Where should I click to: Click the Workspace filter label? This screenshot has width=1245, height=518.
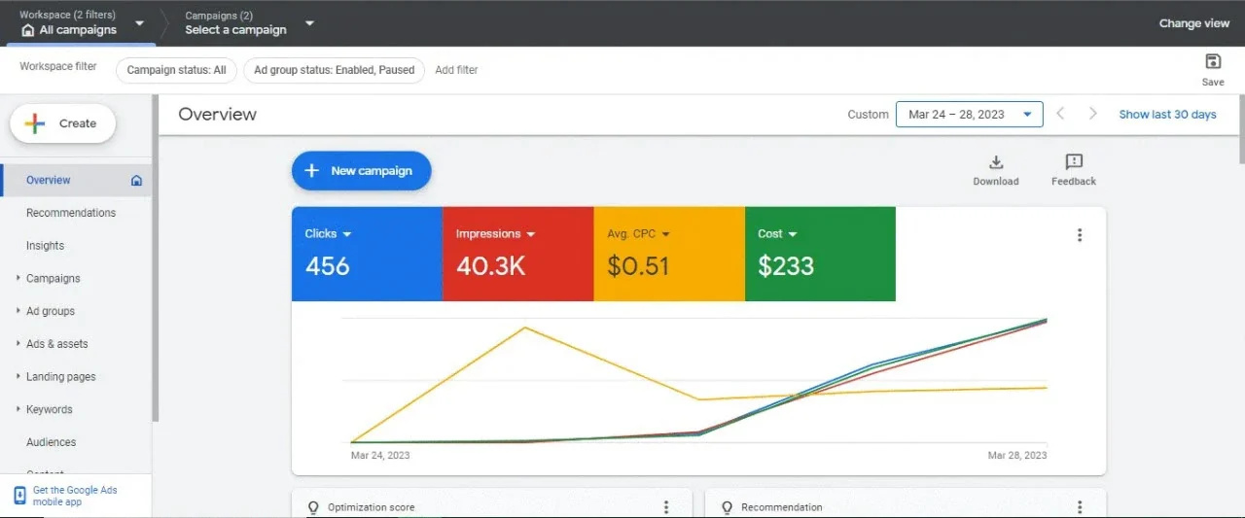pyautogui.click(x=58, y=66)
